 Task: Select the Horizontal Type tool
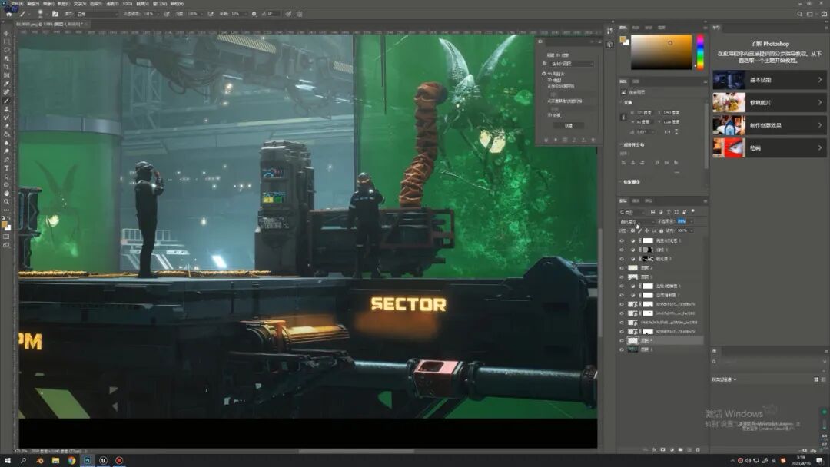click(x=6, y=168)
